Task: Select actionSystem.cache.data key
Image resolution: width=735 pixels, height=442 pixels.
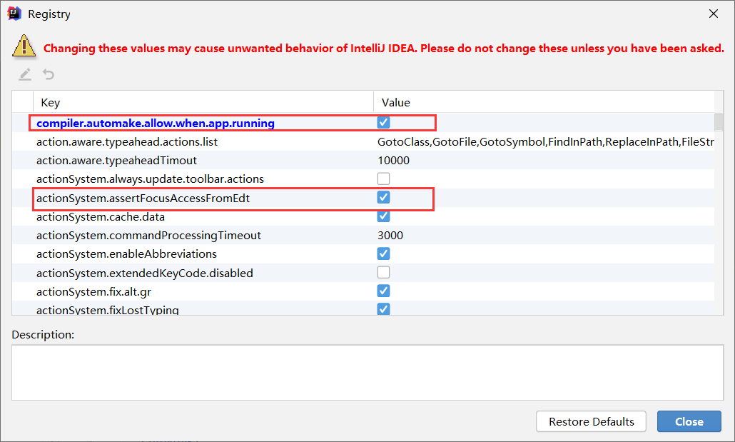Action: (101, 217)
